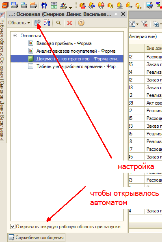
Task: Click the filter funnel icon in document list toolbar
Action: 132,24
